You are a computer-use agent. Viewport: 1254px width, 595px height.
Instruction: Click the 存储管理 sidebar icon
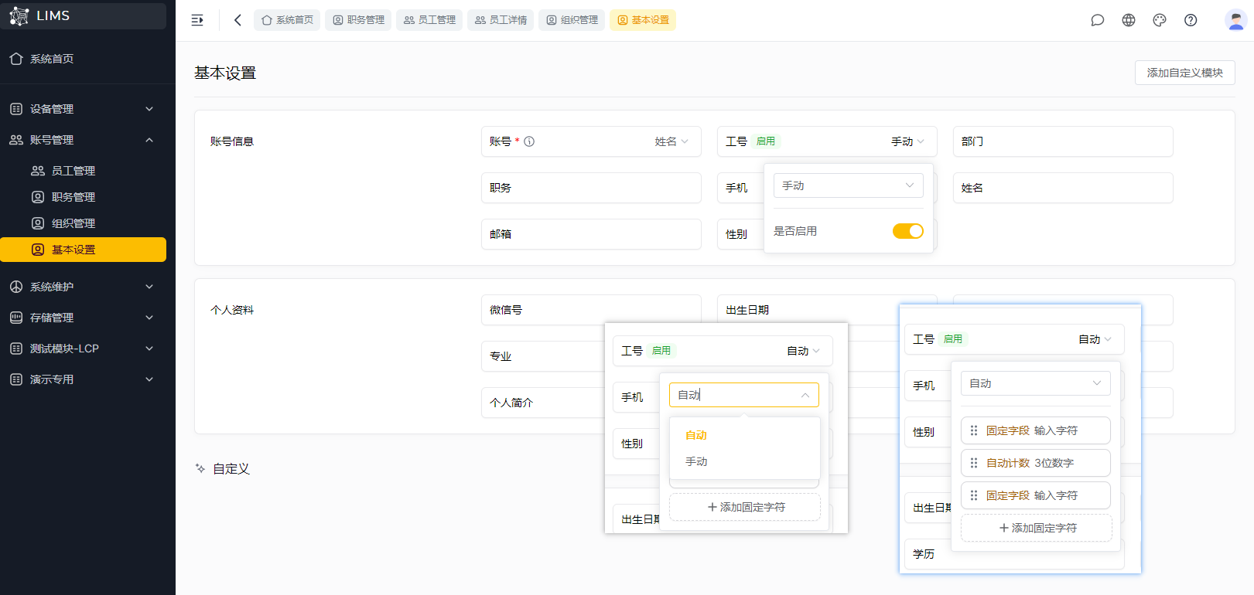(16, 318)
